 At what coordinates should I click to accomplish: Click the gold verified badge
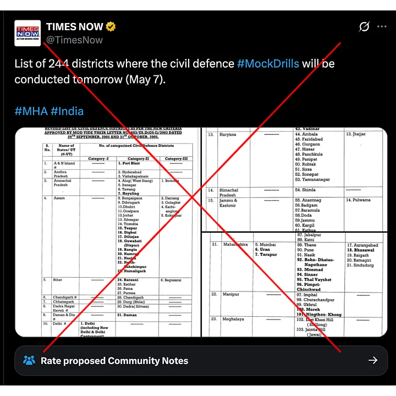pos(111,26)
